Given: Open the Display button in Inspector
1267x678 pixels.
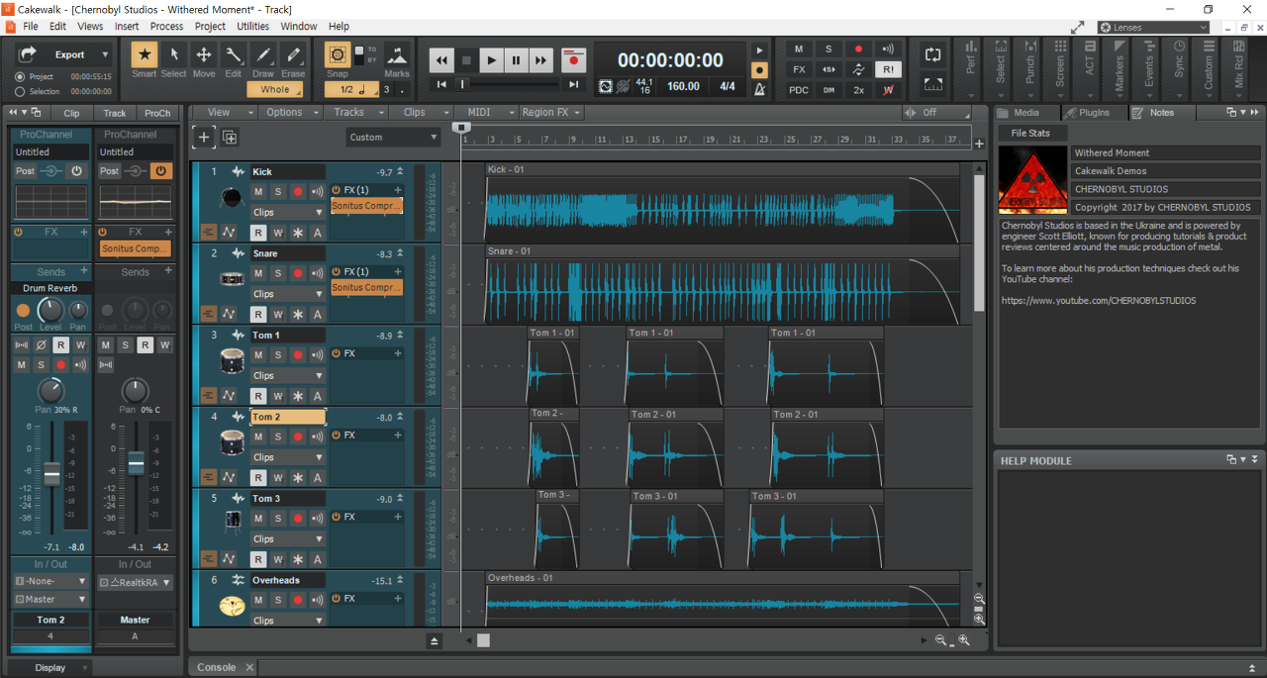Looking at the screenshot, I should 50,668.
